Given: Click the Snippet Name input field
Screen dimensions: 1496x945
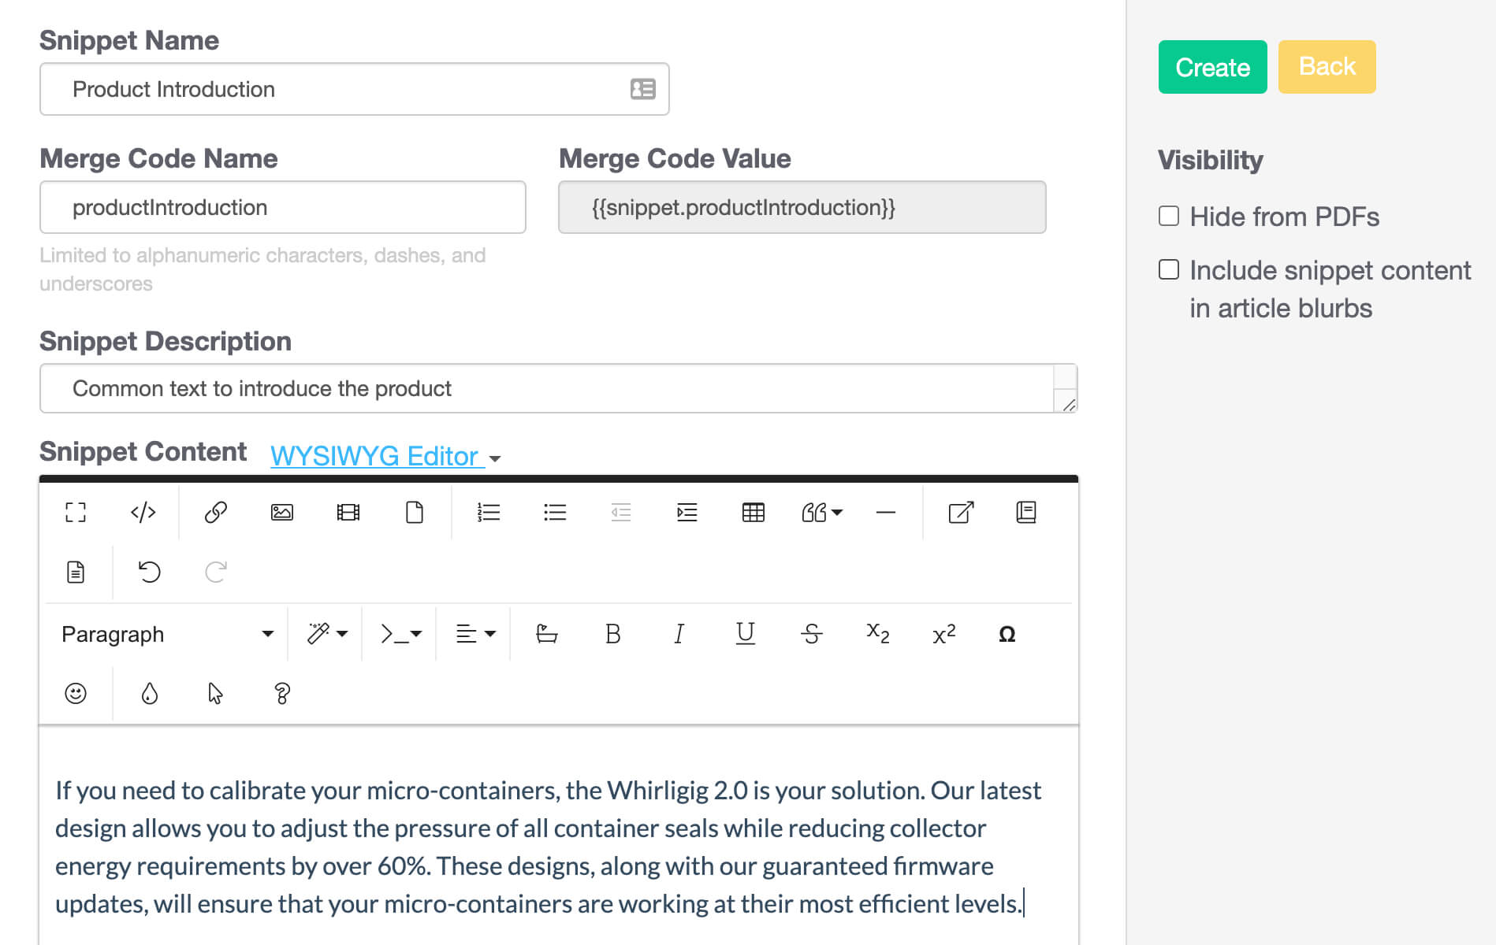Looking at the screenshot, I should (354, 89).
